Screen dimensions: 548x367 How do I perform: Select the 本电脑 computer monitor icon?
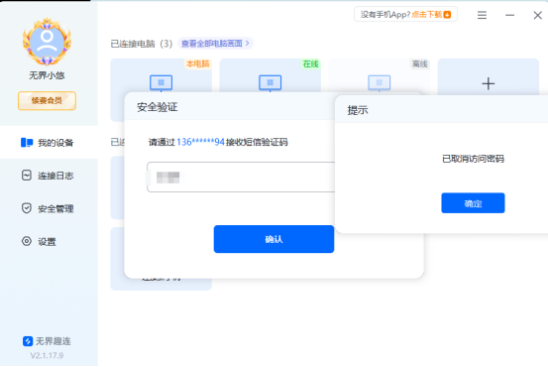162,83
